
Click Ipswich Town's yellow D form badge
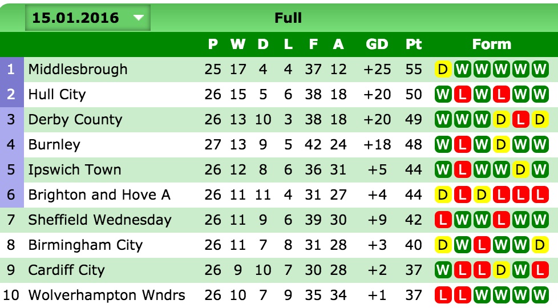(520, 169)
